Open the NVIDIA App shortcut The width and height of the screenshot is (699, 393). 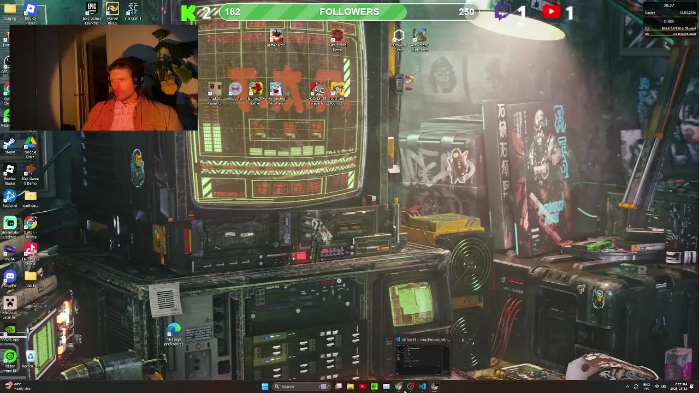pyautogui.click(x=10, y=332)
